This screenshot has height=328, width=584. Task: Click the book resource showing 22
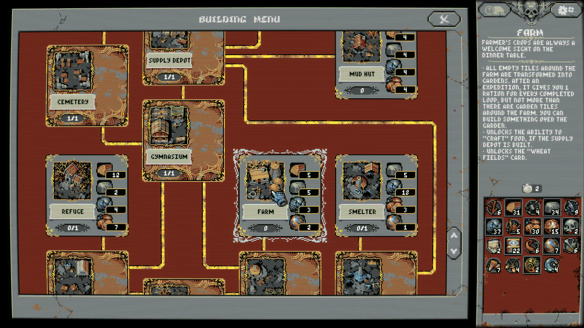click(x=513, y=246)
